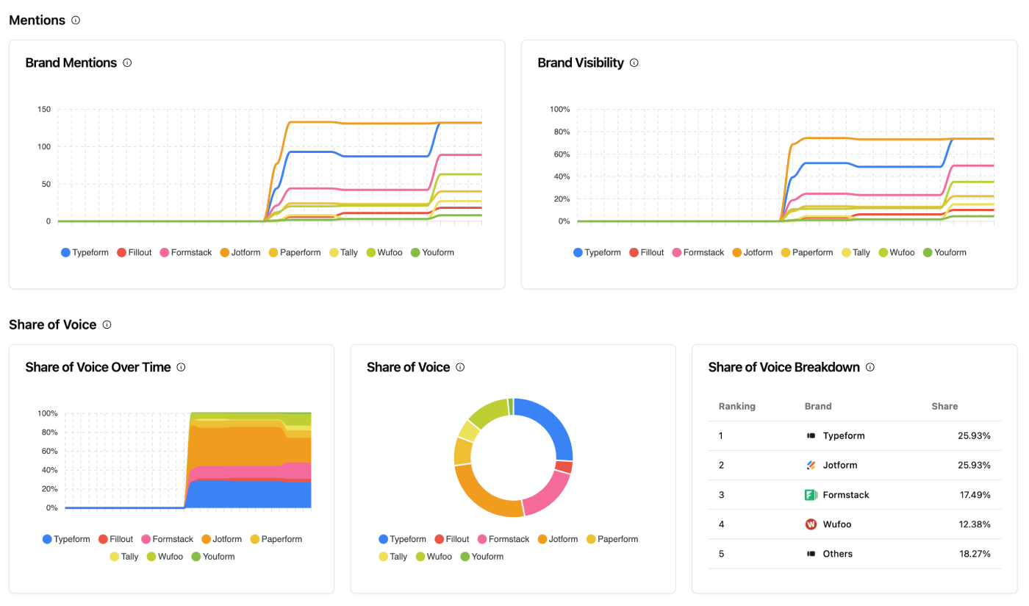
Task: Toggle Formstack legend in Brand Mentions chart
Action: point(185,253)
